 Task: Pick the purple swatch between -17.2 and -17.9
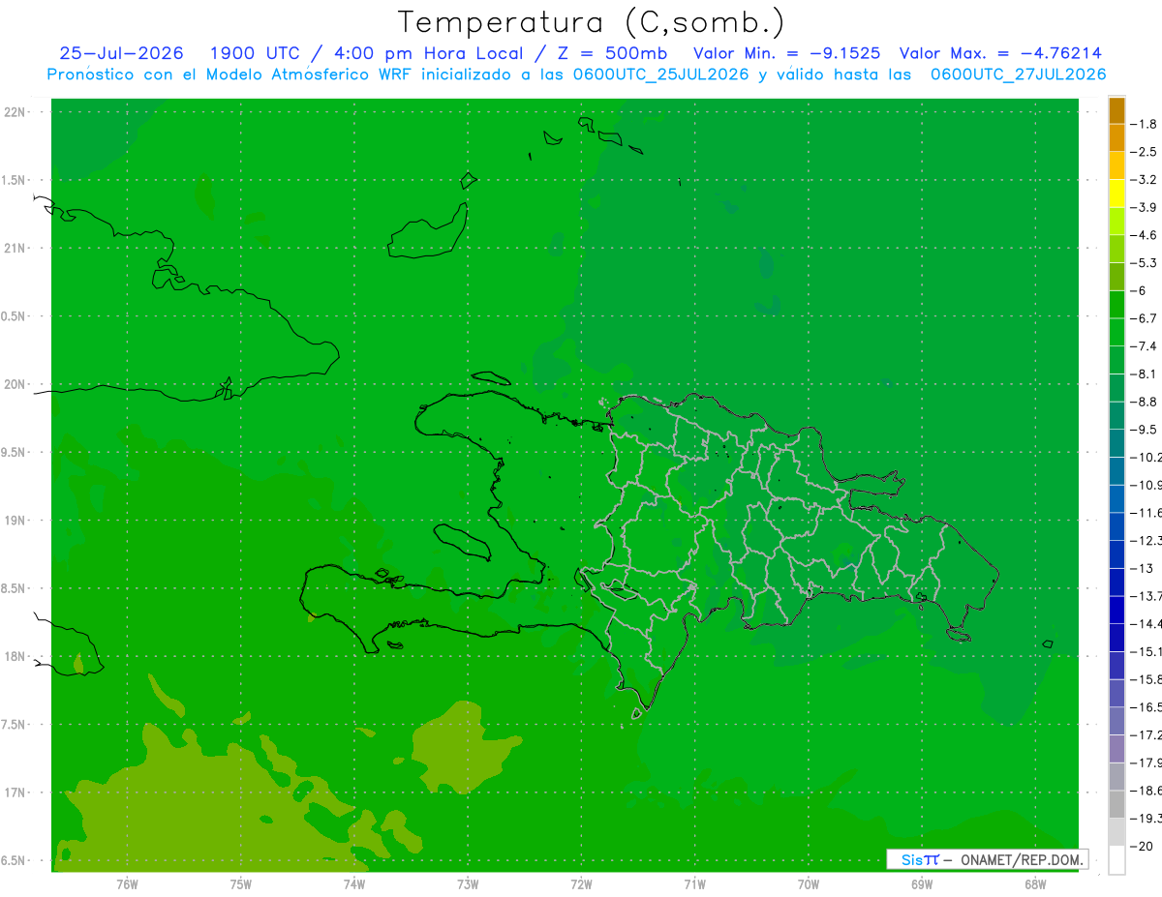[1116, 749]
